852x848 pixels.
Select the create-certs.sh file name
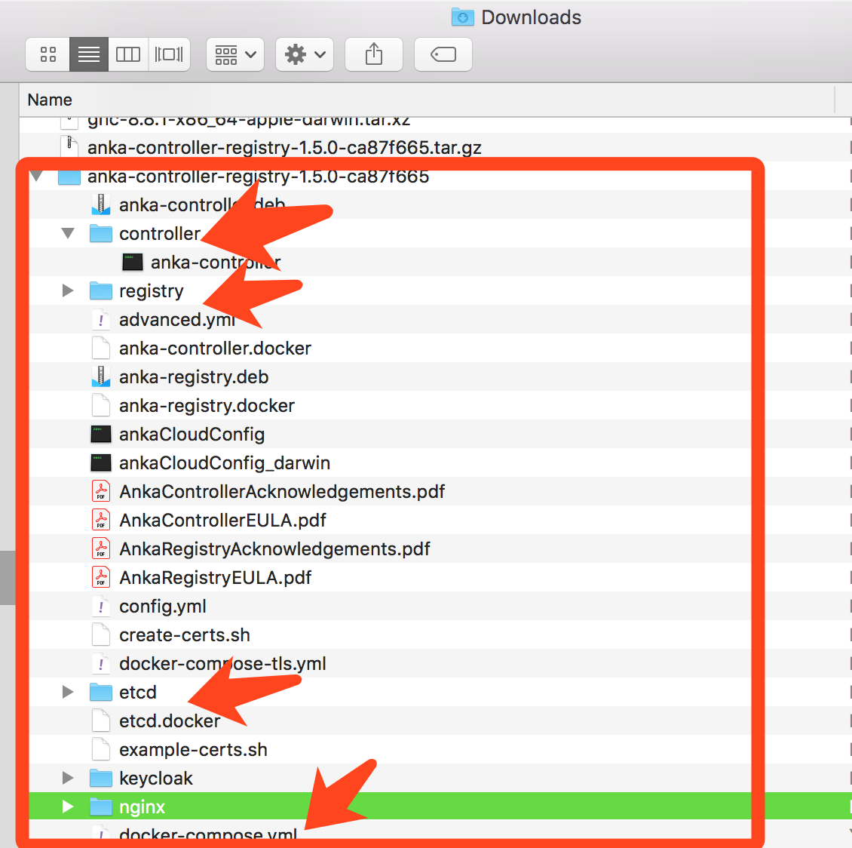pos(185,635)
